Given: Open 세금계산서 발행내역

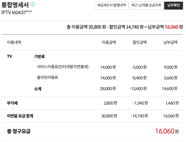Looking at the screenshot, I should tap(111, 6).
